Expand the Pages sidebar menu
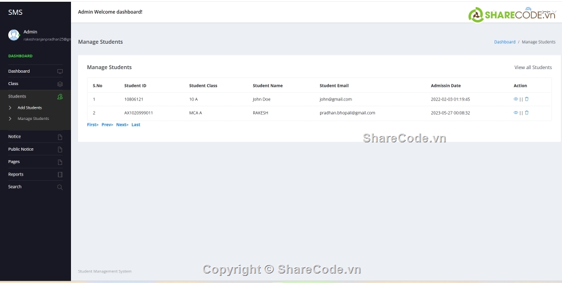562x283 pixels. (x=14, y=162)
